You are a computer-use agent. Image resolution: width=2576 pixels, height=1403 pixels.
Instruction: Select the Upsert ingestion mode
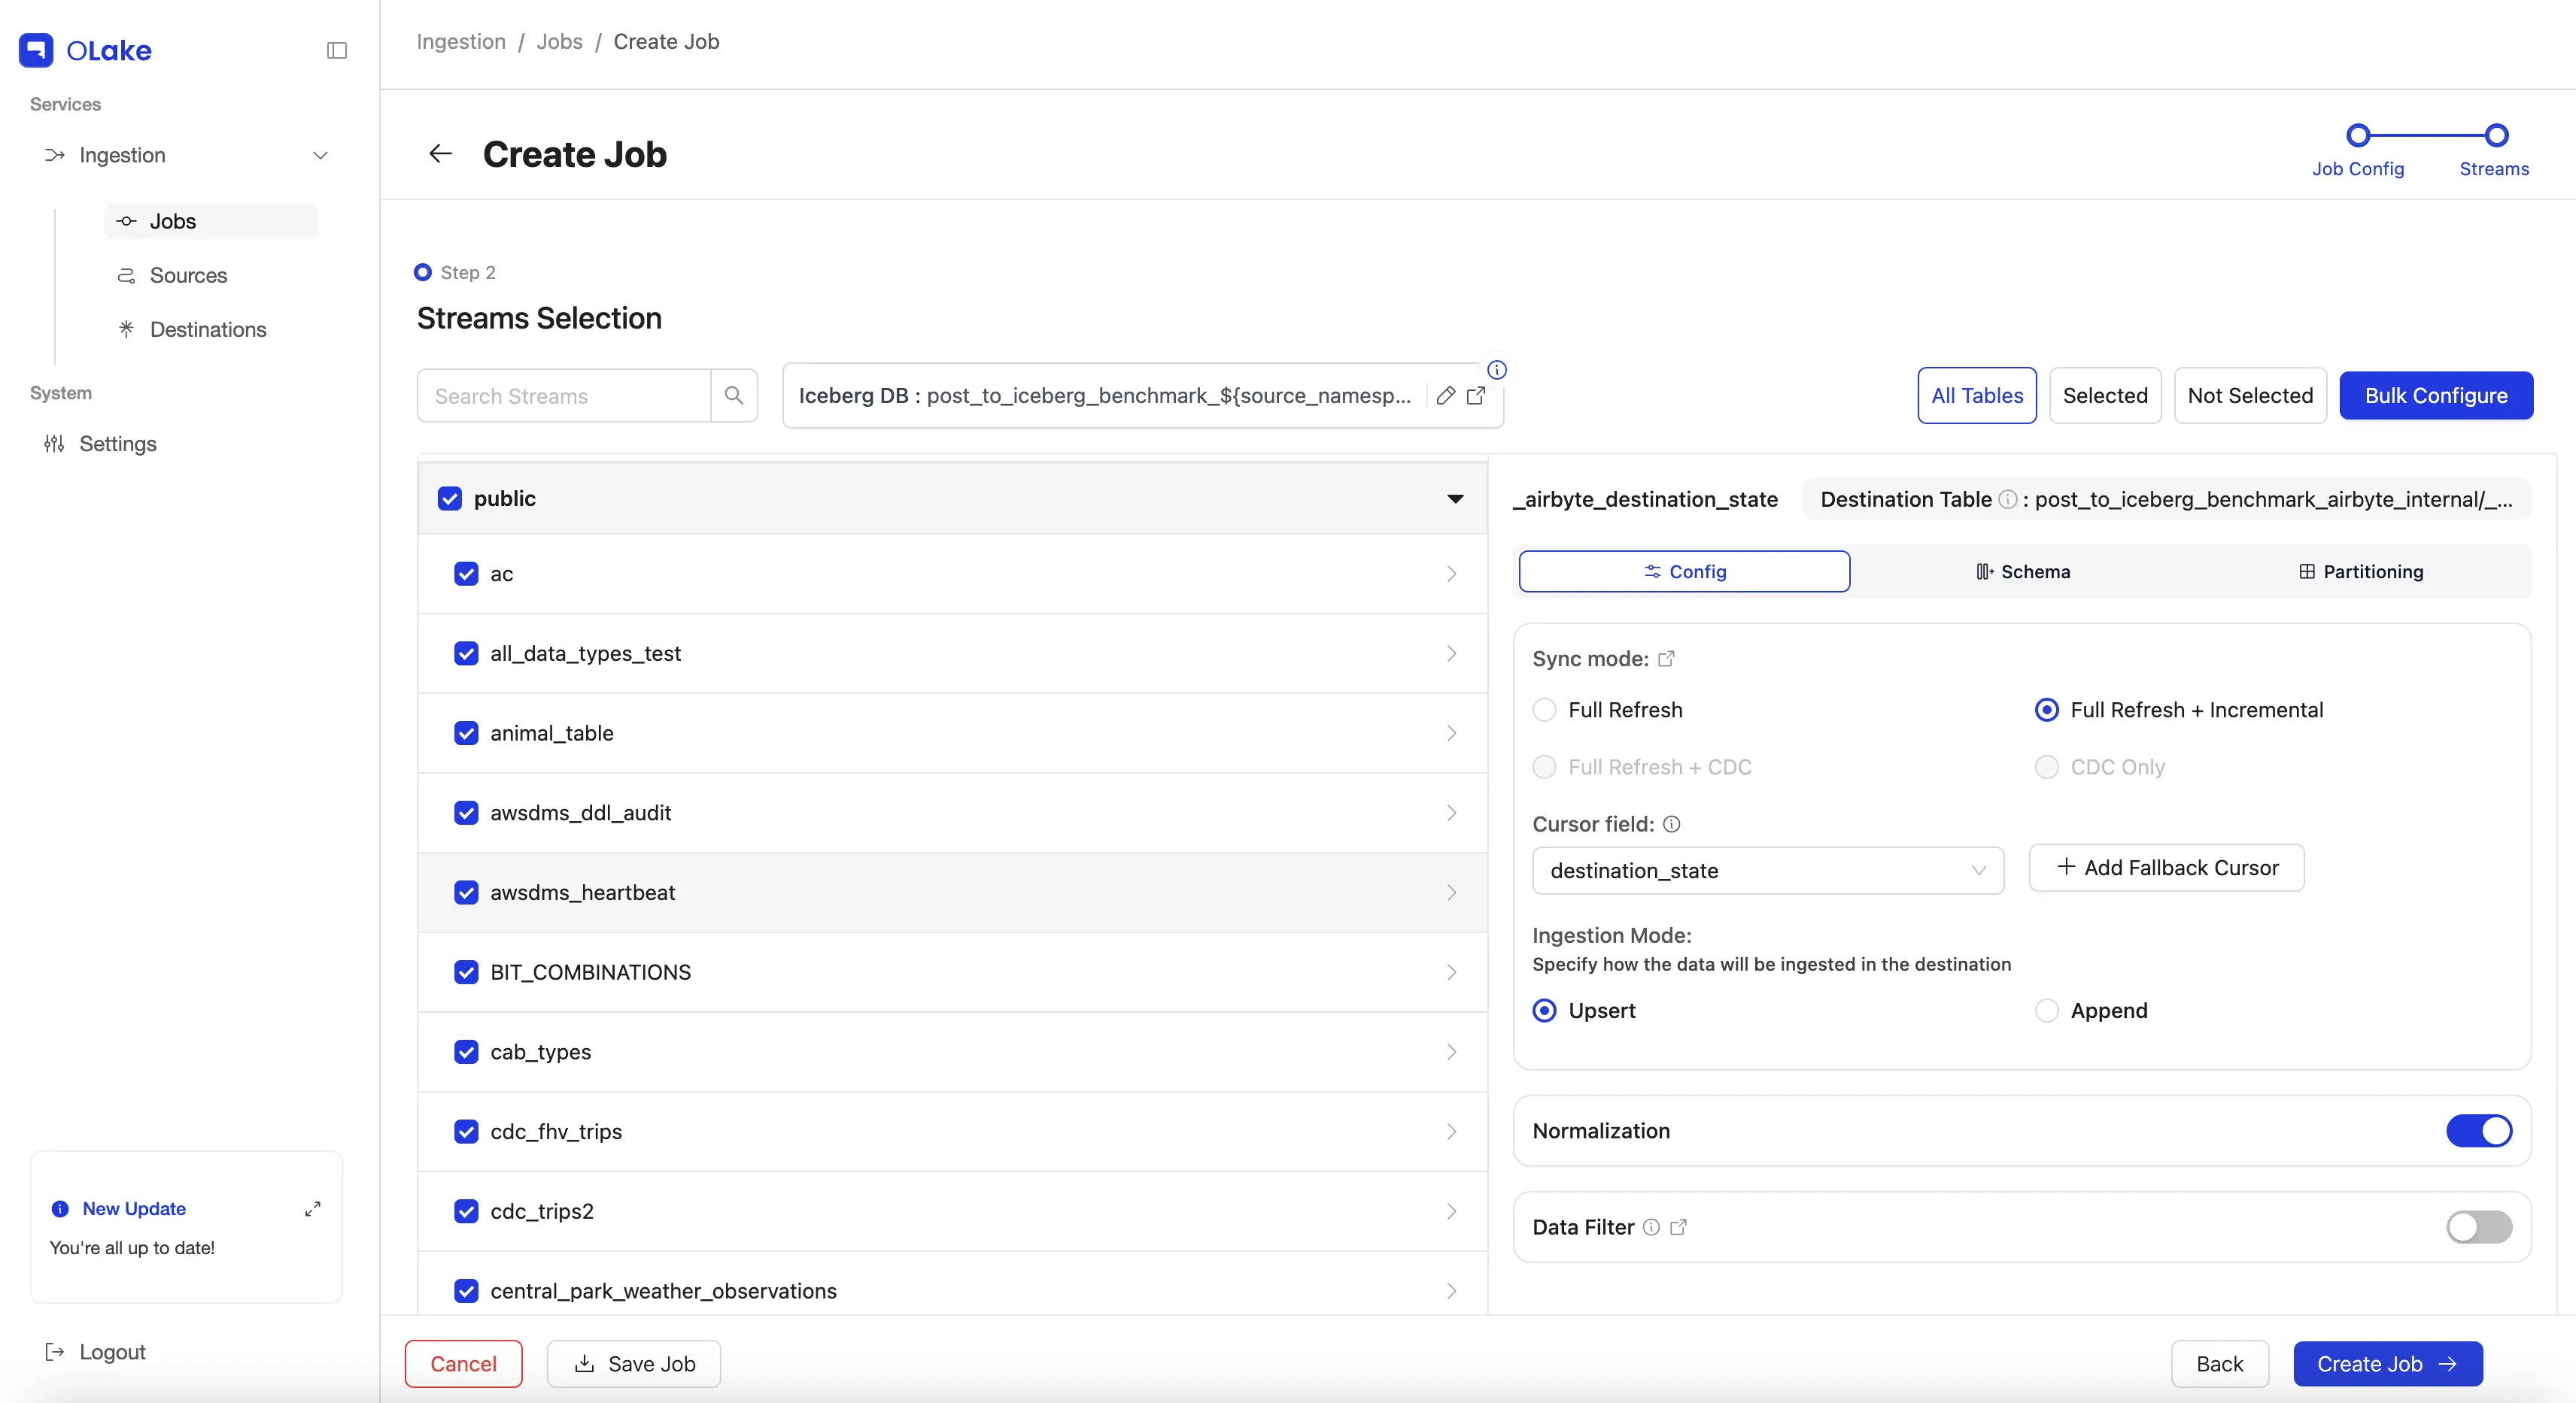point(1545,1011)
